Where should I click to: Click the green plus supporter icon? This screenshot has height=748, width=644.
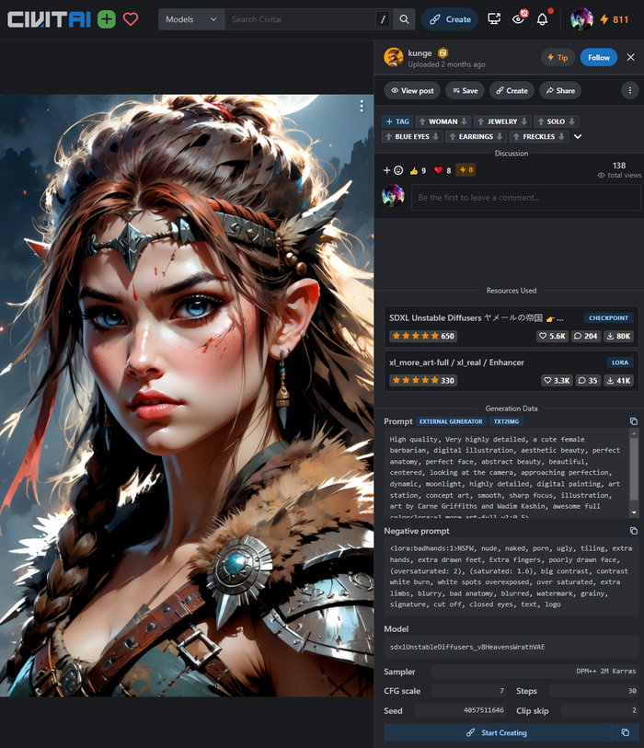[x=107, y=19]
